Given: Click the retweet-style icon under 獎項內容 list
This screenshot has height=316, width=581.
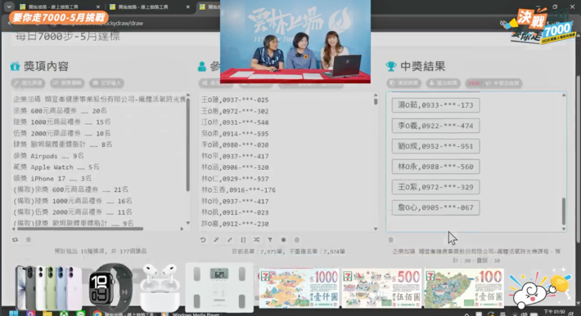Looking at the screenshot, I should [16, 240].
